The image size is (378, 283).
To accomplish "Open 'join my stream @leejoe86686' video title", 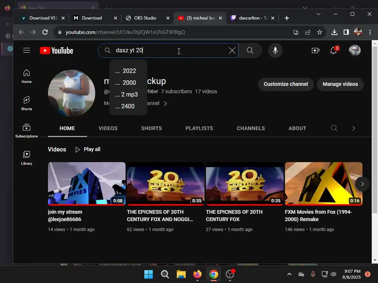I will (65, 216).
